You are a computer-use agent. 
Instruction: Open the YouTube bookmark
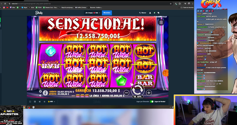coord(7,7)
